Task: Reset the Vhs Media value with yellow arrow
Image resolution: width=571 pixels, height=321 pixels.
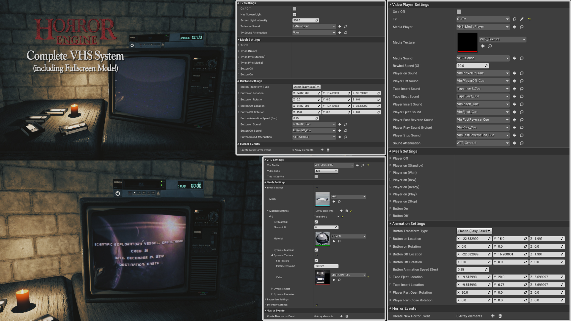Action: pos(368,165)
